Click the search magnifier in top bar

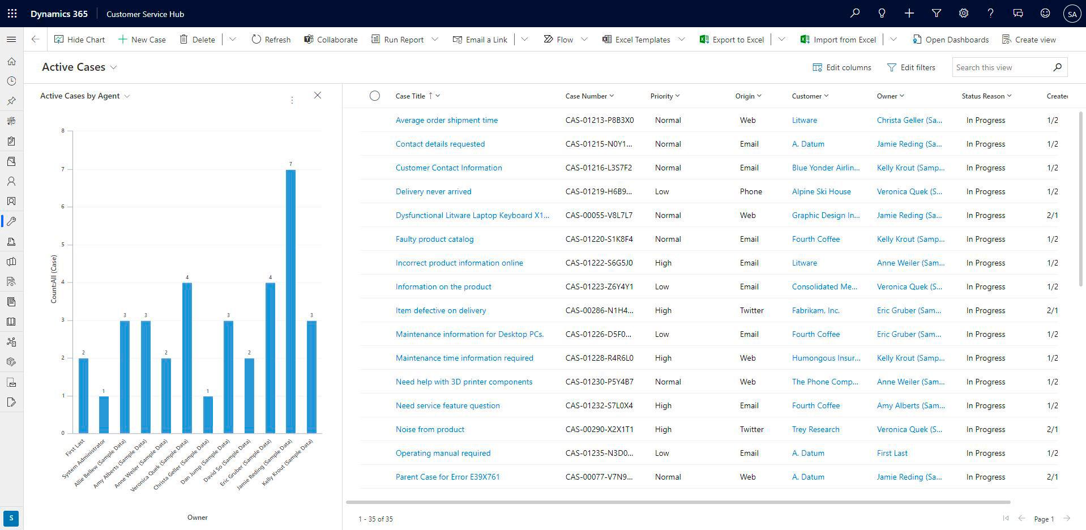click(x=854, y=14)
